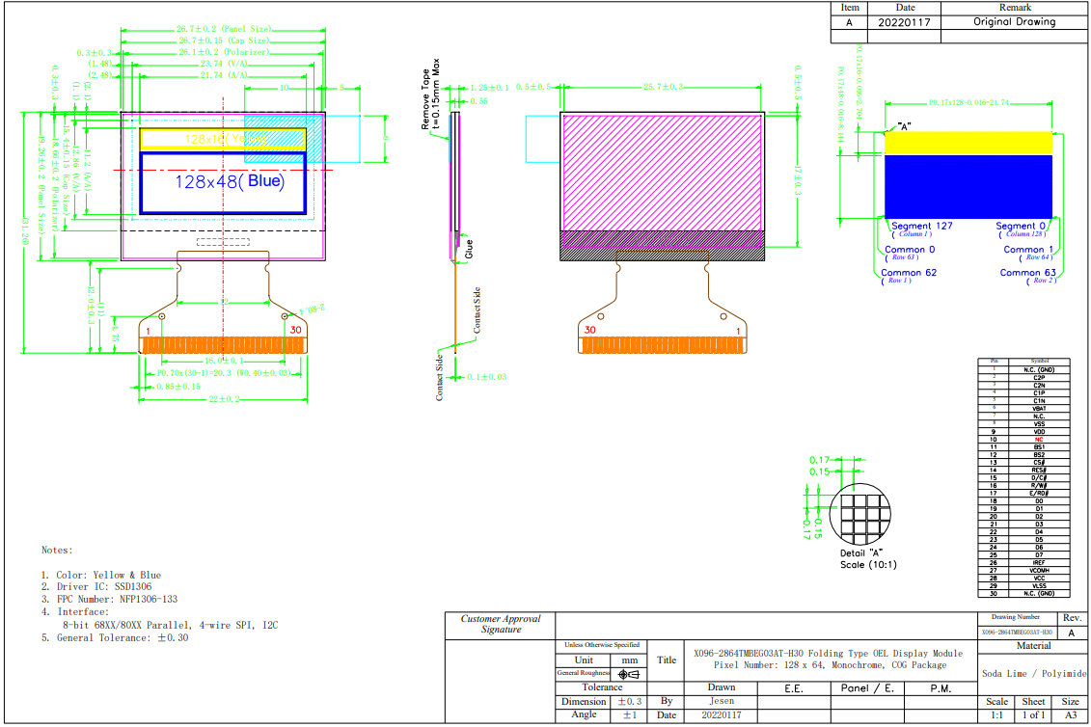
Task: Click the right mounting hole on the FPC
Action: point(286,315)
